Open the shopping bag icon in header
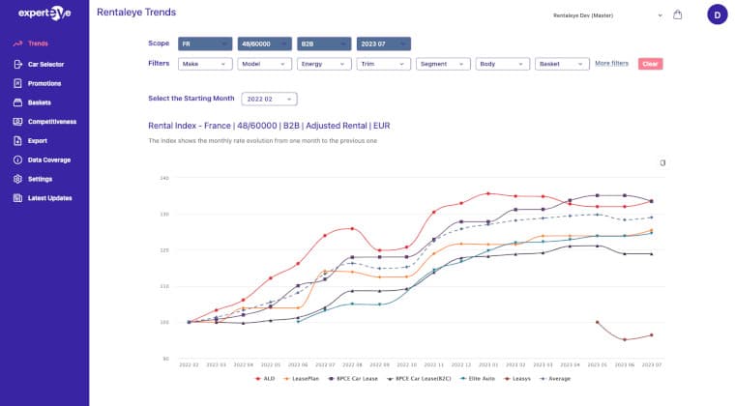 click(x=677, y=14)
